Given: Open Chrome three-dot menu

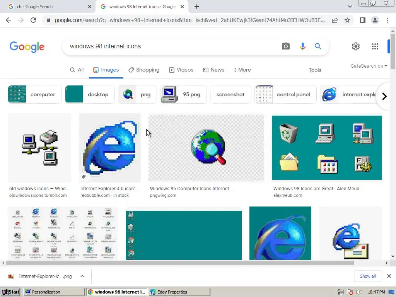Looking at the screenshot, I should pyautogui.click(x=387, y=20).
